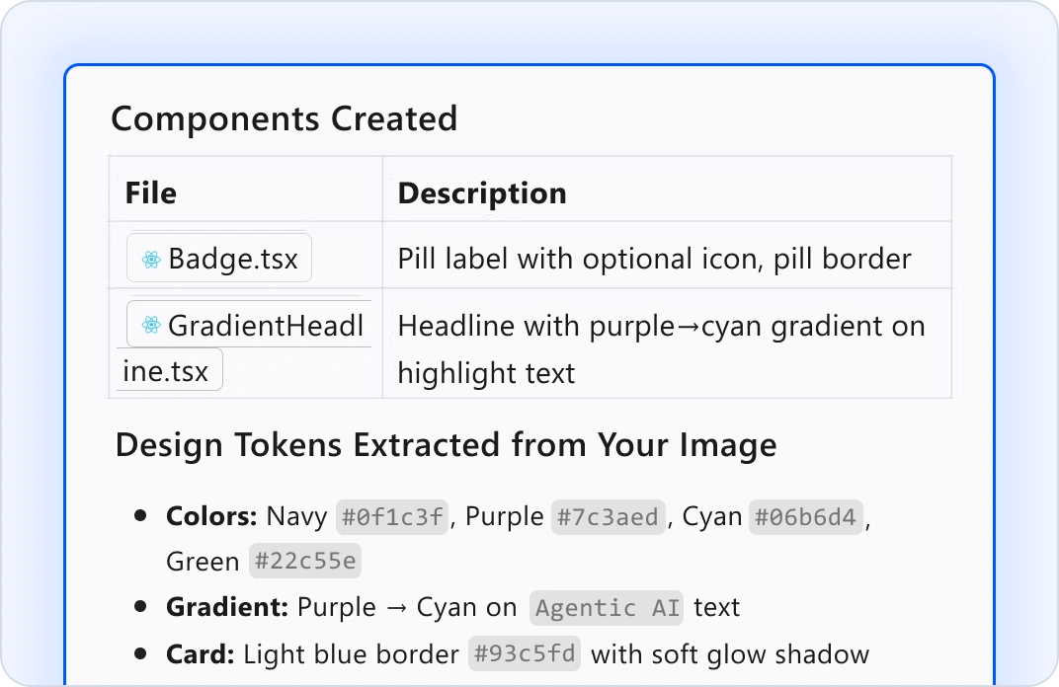Click the bold Gradient: label
This screenshot has height=687, width=1059.
[227, 607]
